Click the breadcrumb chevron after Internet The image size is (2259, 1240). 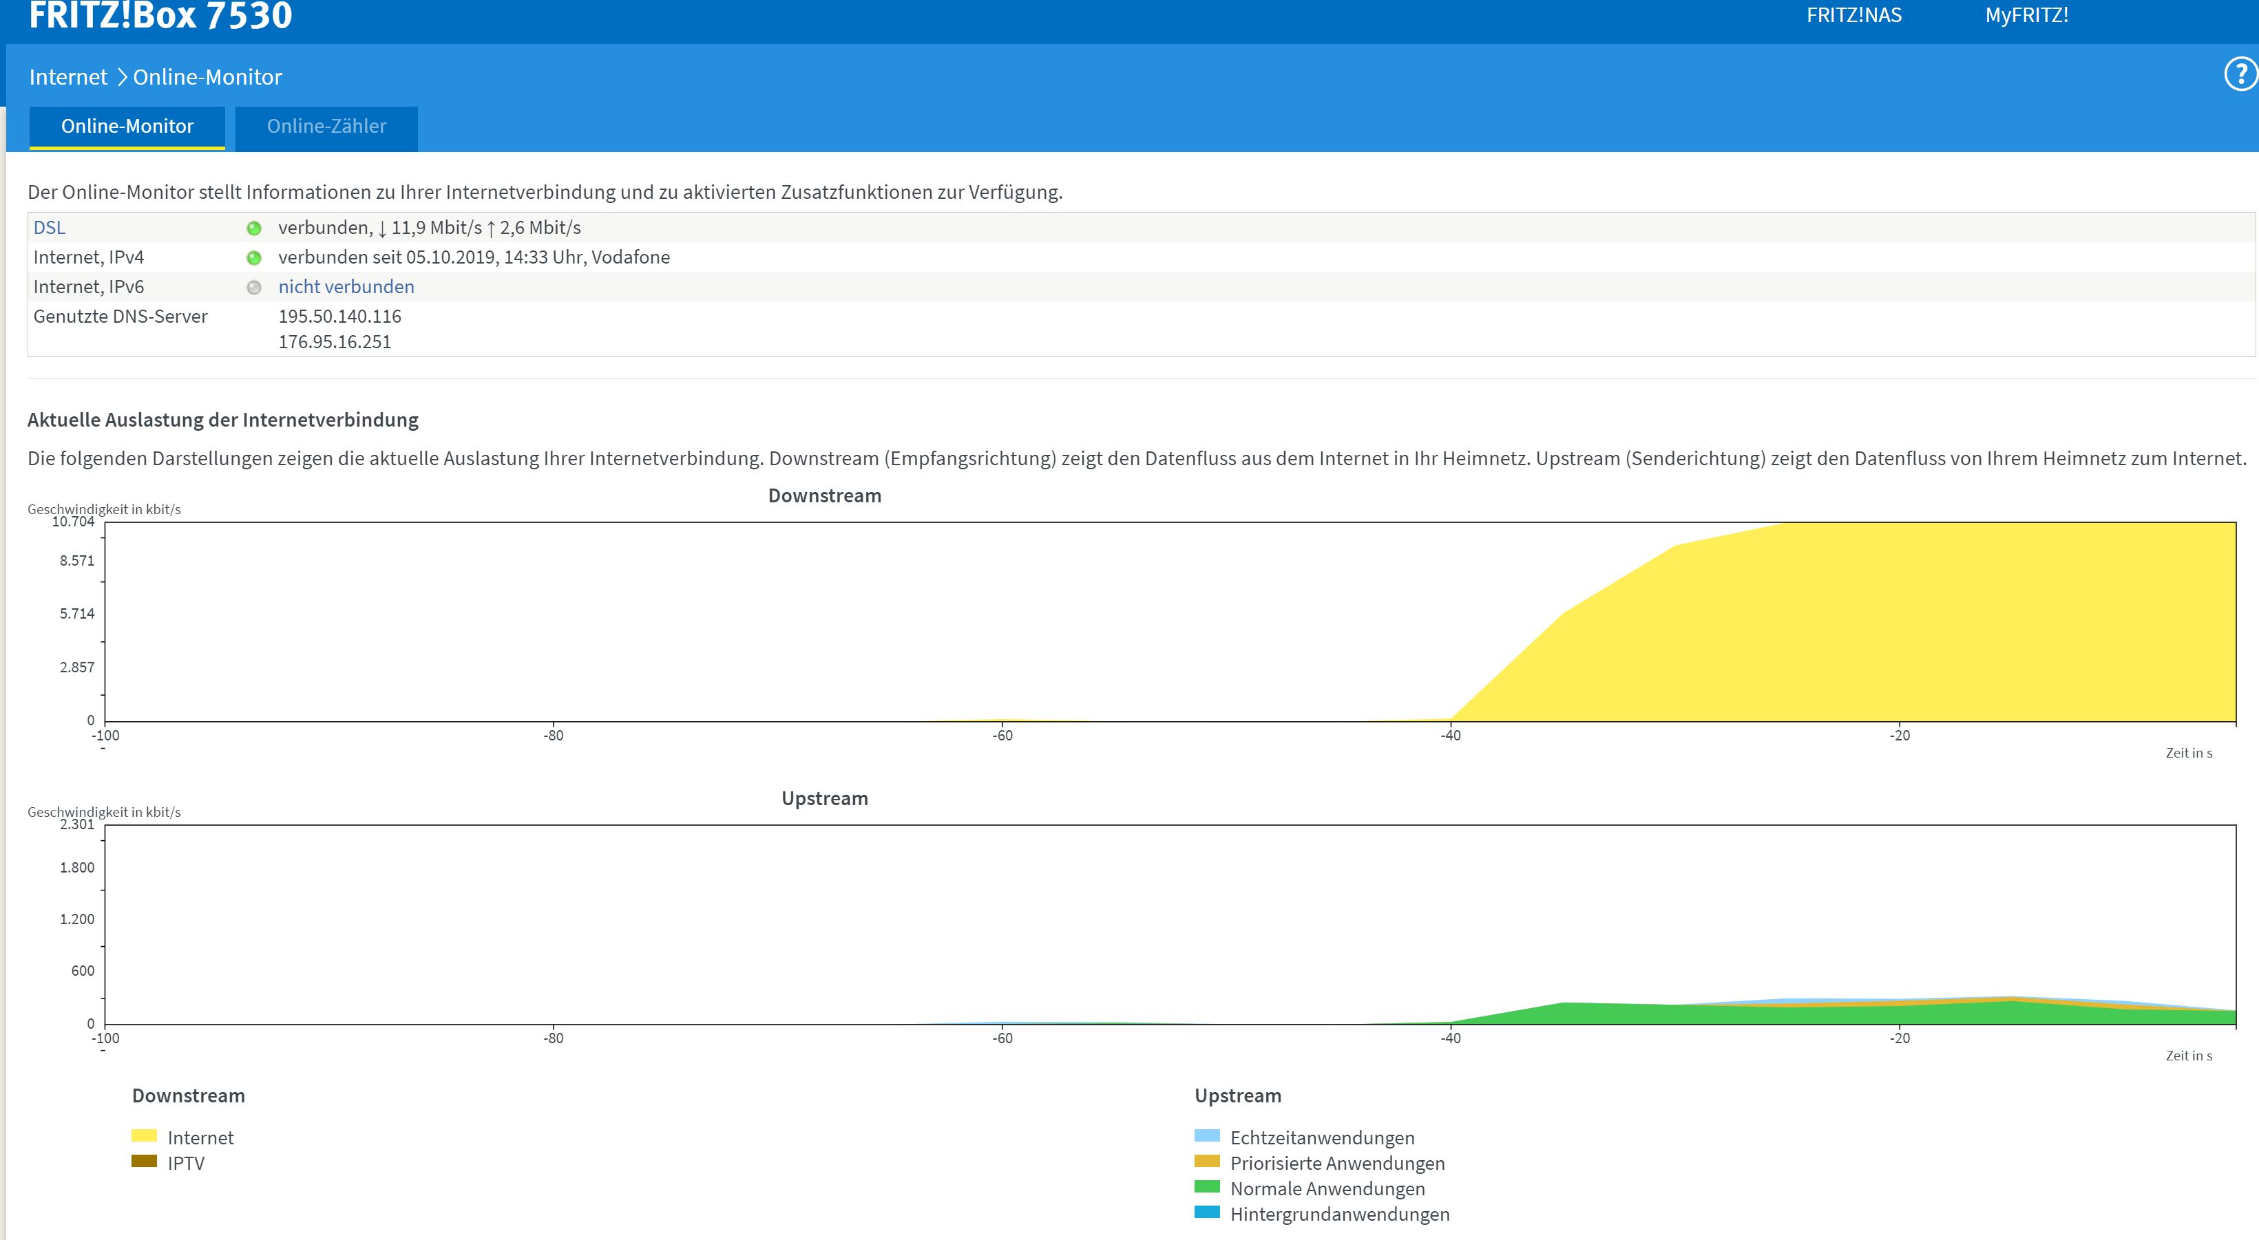coord(122,77)
